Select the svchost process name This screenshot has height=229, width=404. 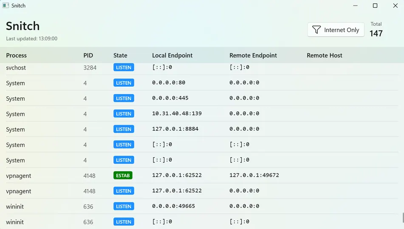16,68
